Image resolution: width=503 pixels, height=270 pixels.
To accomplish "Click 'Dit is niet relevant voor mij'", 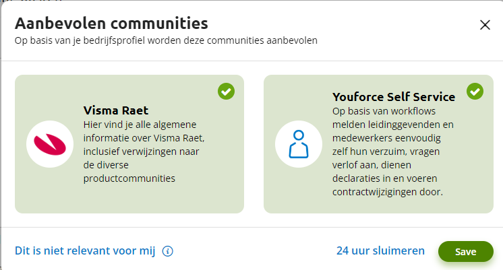I will [x=85, y=251].
